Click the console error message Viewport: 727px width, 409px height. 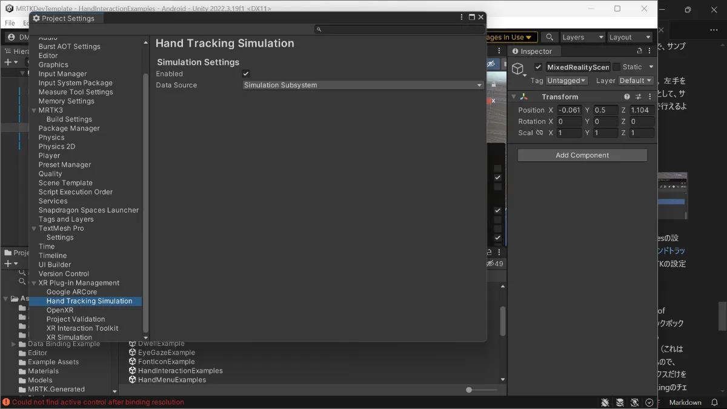(98, 402)
